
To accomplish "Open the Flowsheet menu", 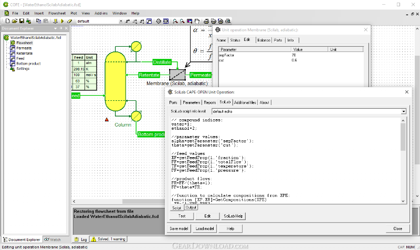I will coord(57,13).
